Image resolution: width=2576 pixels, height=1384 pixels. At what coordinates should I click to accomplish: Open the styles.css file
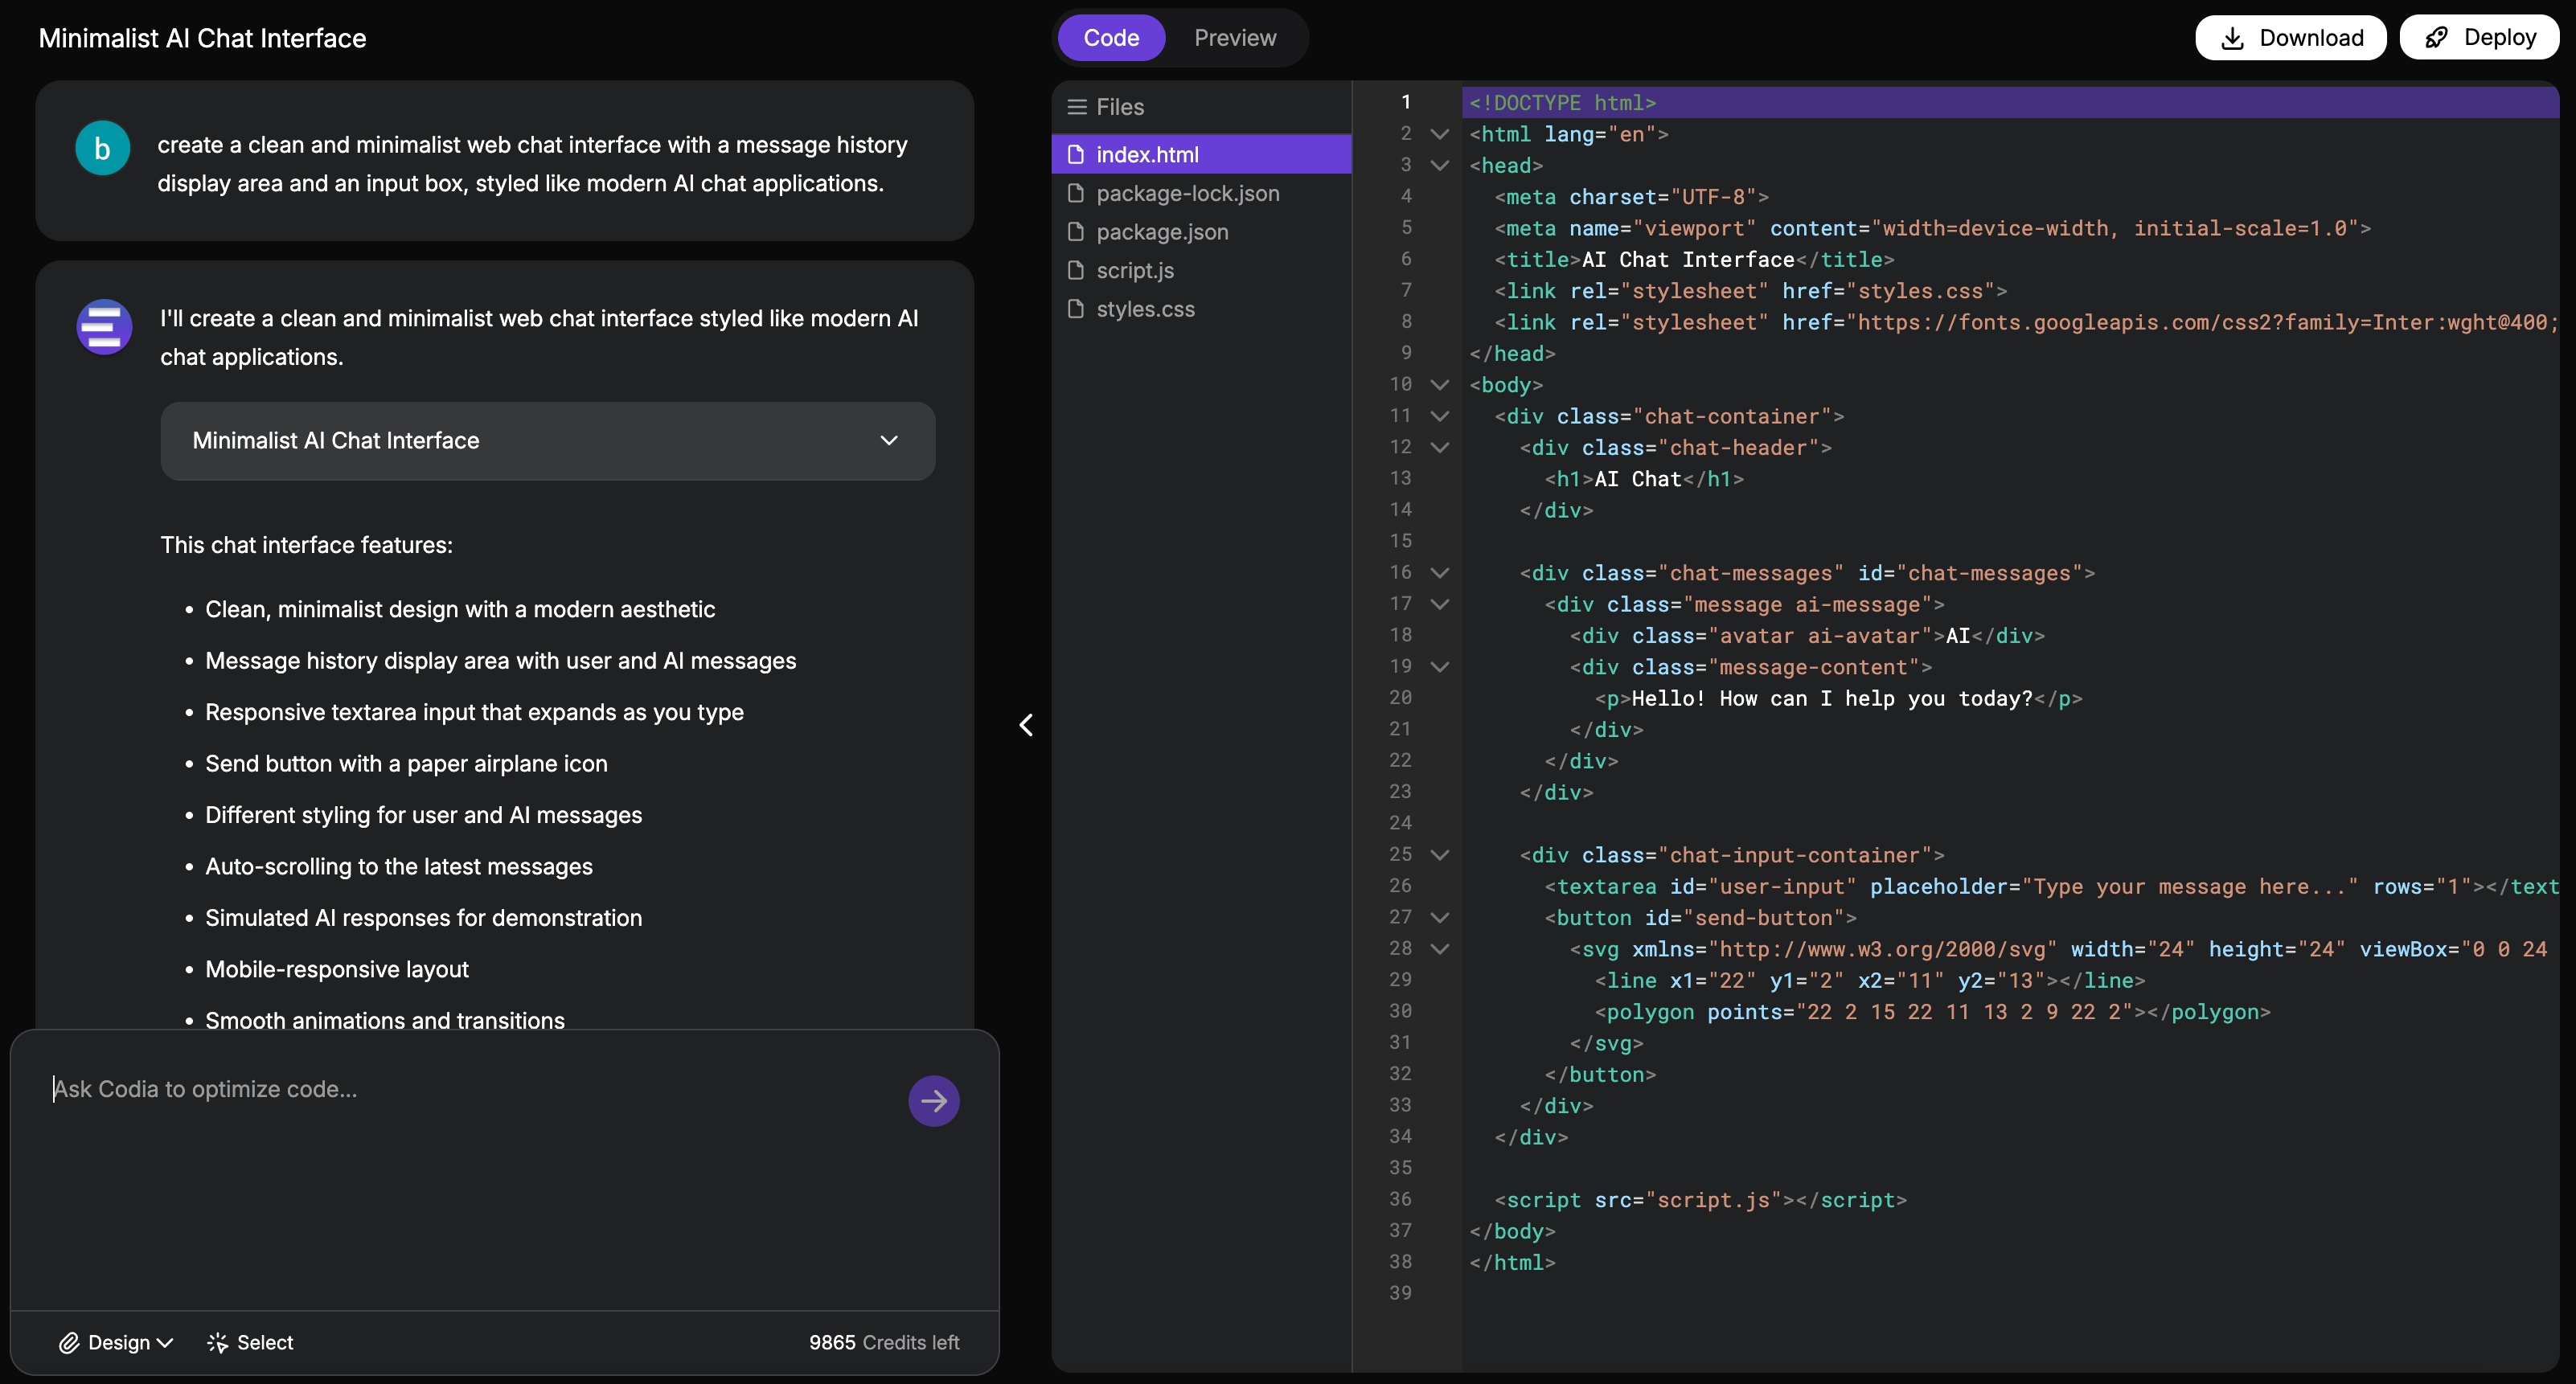pos(1145,309)
